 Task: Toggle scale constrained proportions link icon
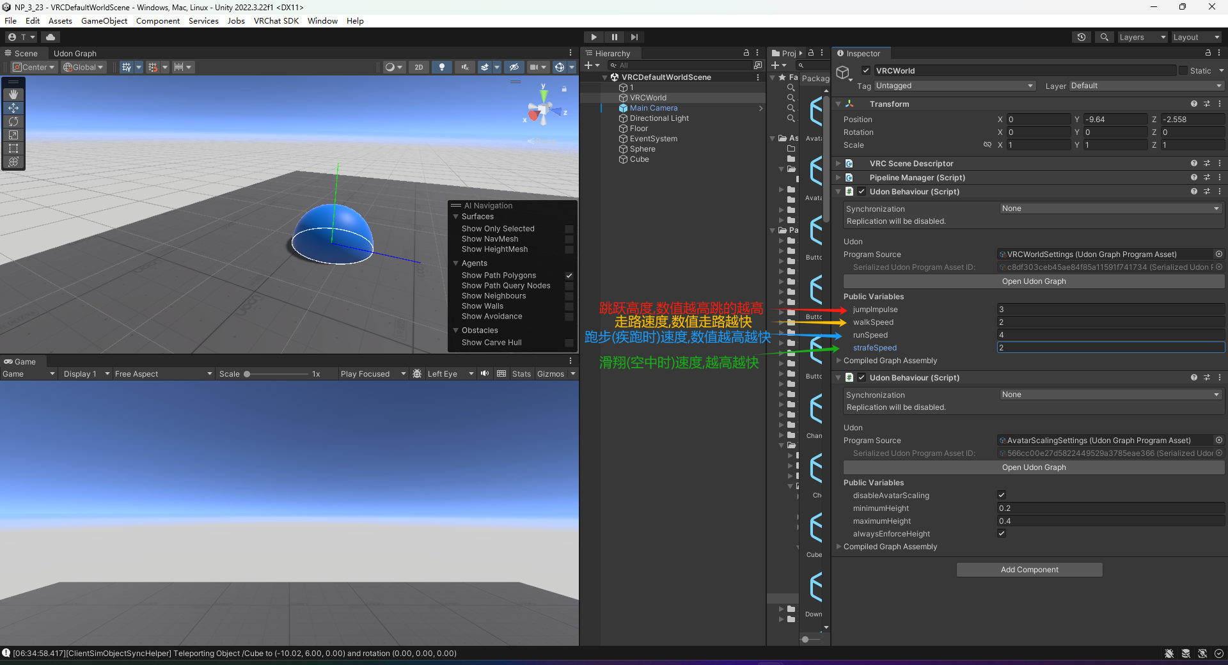pyautogui.click(x=988, y=145)
